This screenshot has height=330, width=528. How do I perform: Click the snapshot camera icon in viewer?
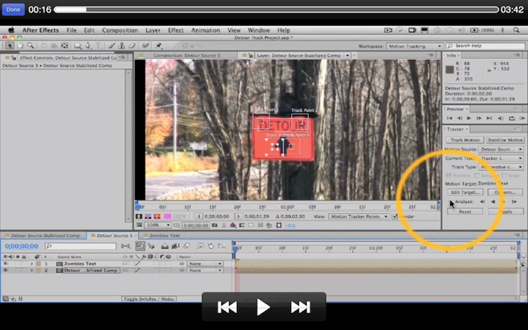click(214, 225)
